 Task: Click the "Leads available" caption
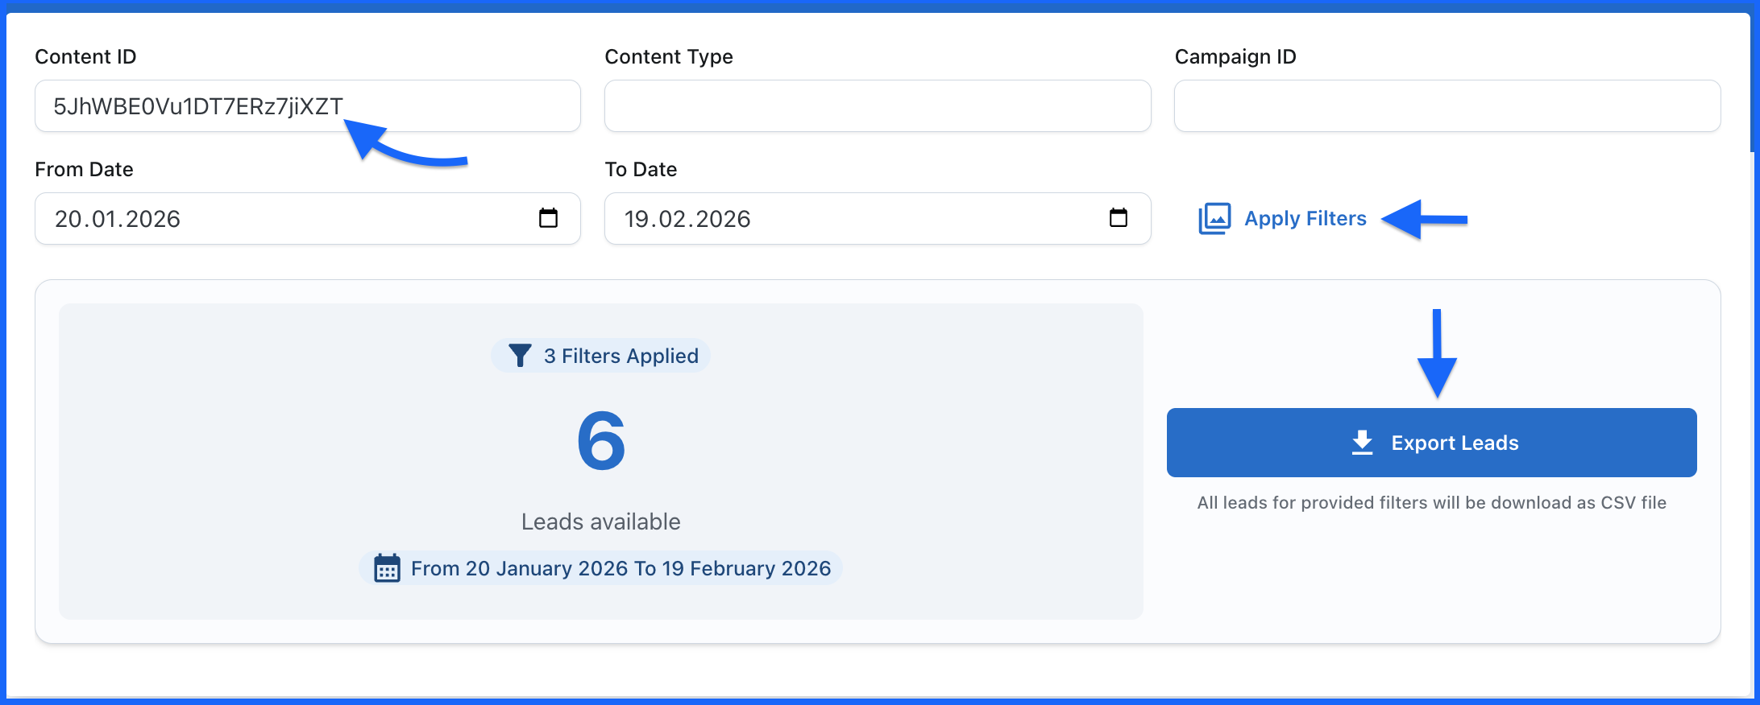point(600,522)
